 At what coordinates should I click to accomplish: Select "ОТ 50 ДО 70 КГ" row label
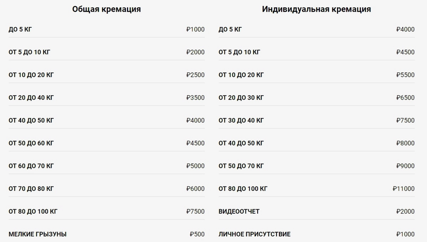[241, 166]
